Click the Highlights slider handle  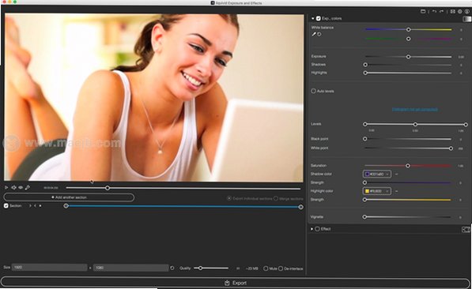365,73
